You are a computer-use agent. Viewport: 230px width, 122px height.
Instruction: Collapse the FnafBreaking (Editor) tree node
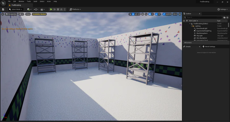point(190,24)
